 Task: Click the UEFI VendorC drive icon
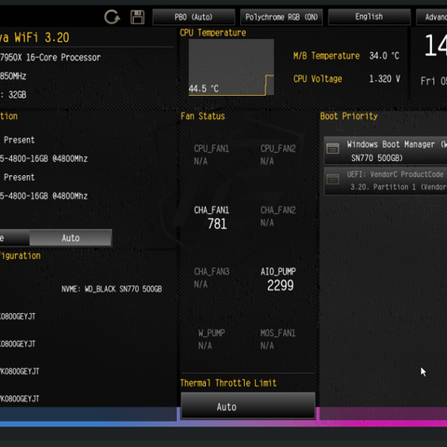[x=332, y=179]
